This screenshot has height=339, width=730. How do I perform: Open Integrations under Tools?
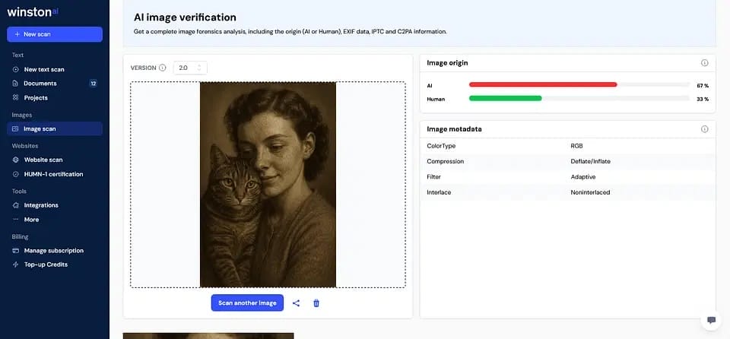tap(41, 205)
